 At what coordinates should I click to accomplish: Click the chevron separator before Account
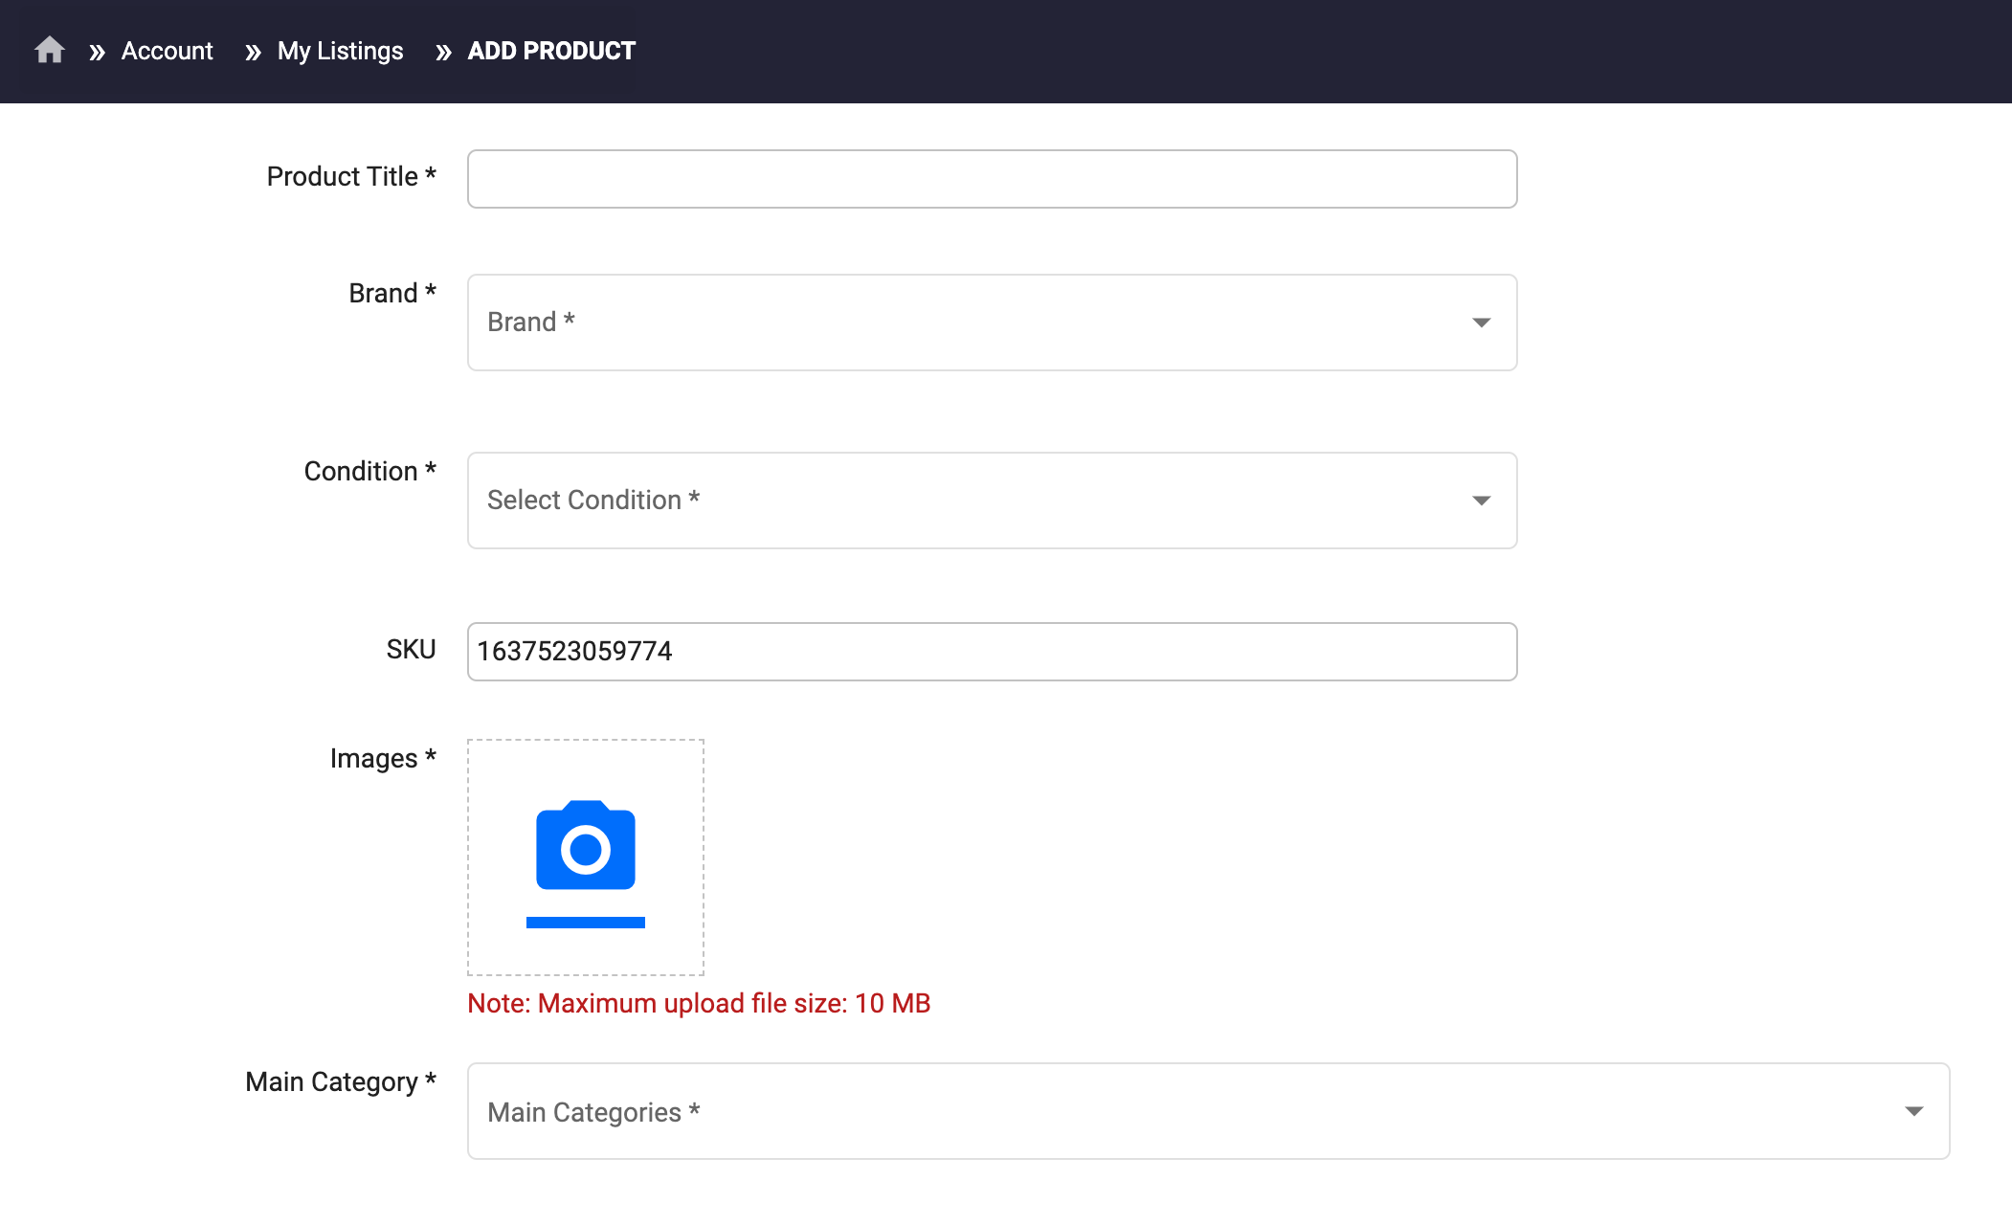(x=97, y=52)
